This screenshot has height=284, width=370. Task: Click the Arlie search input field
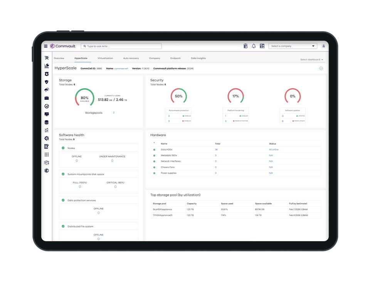[x=121, y=45]
